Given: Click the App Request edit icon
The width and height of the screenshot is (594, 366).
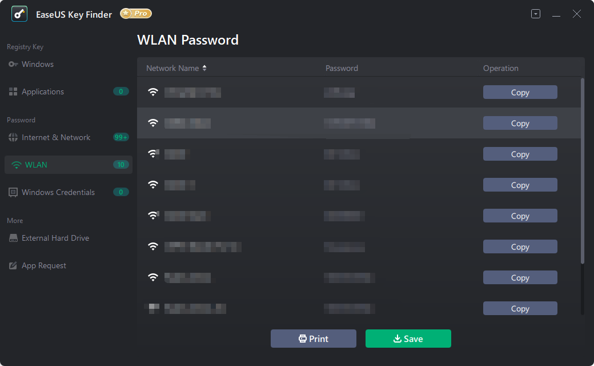Looking at the screenshot, I should (13, 266).
